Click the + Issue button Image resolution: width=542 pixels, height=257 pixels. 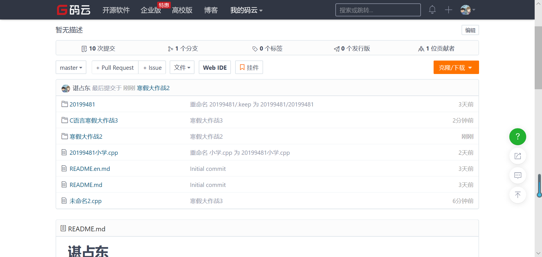[152, 67]
